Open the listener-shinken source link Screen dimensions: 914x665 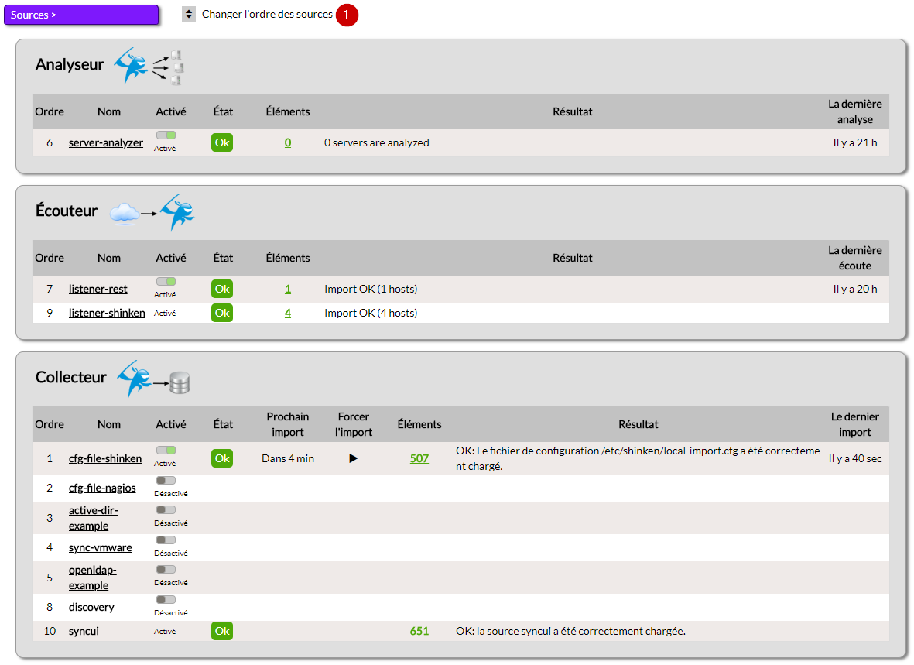coord(107,313)
